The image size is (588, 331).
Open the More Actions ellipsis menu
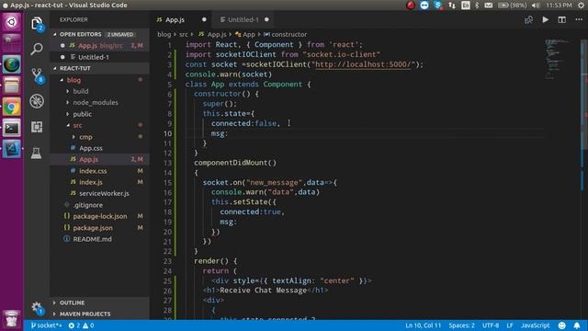[579, 19]
